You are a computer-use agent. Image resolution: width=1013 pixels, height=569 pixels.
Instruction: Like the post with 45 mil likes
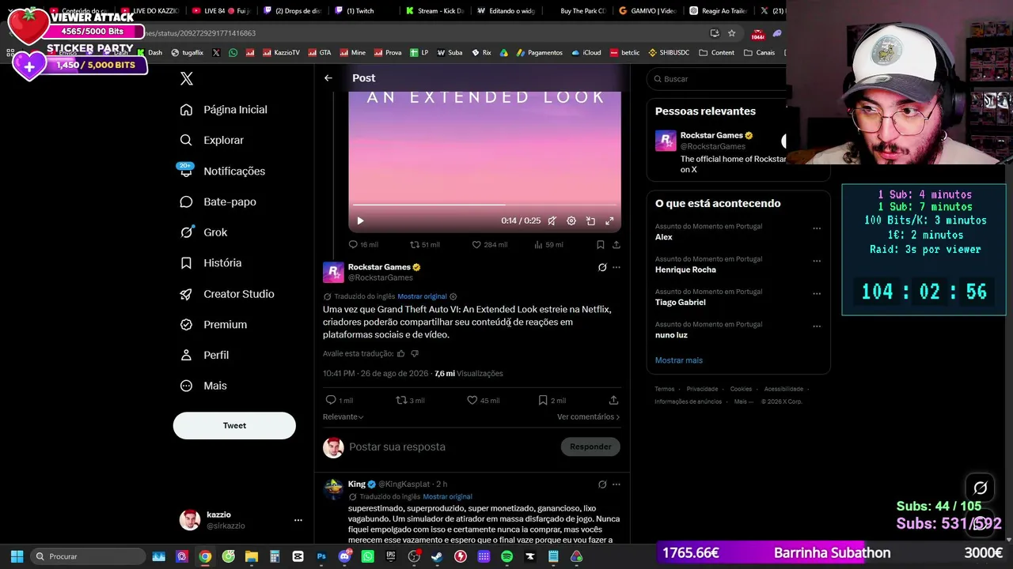[483, 400]
